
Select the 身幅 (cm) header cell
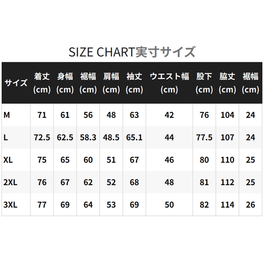click(x=65, y=83)
